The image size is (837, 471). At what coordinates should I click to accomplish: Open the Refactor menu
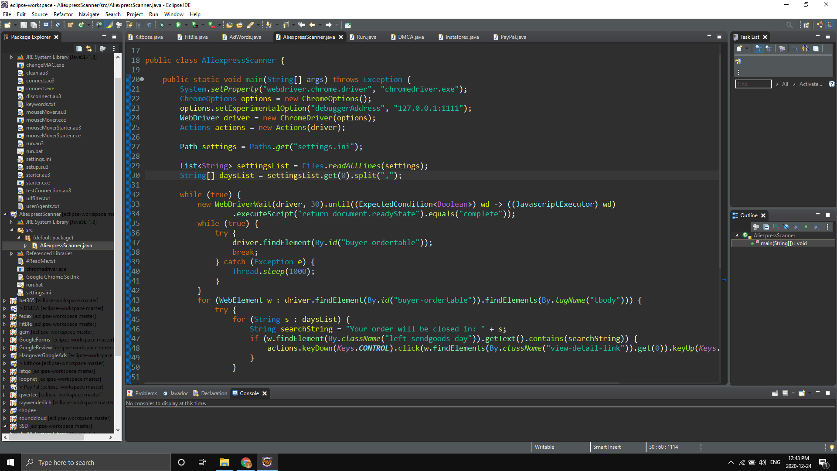point(63,14)
